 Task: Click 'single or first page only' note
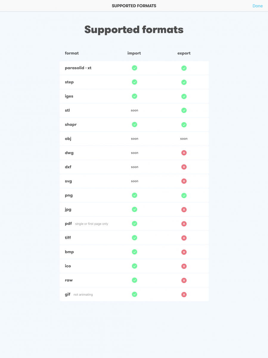click(x=92, y=224)
